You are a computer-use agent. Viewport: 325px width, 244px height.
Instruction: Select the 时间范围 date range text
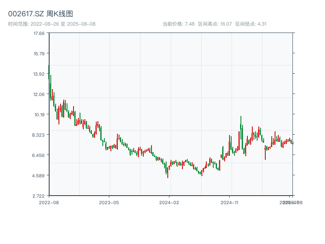click(52, 24)
